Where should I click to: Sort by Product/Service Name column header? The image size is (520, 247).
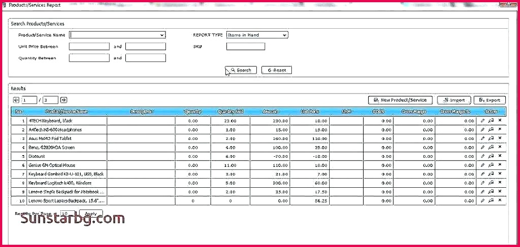pyautogui.click(x=66, y=112)
